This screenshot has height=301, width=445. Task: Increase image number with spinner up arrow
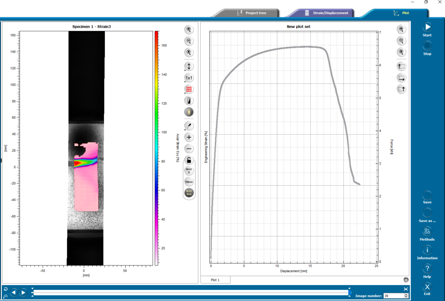click(406, 294)
